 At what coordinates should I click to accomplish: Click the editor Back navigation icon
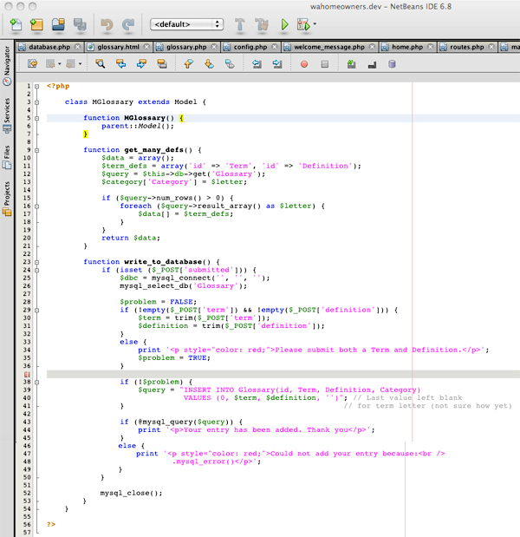pyautogui.click(x=50, y=63)
